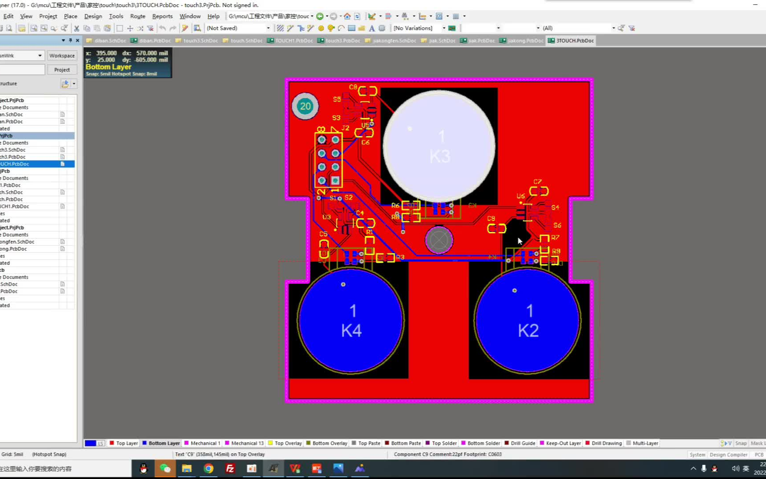Open the grid icon dropdown arrow
This screenshot has height=479, width=766.
click(x=464, y=16)
